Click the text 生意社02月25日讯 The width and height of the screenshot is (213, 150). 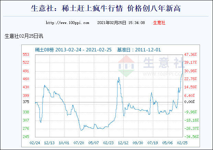(24, 36)
